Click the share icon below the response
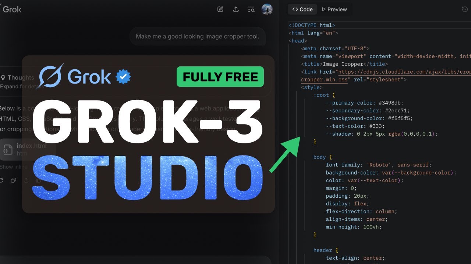Image resolution: width=471 pixels, height=264 pixels. tap(26, 180)
